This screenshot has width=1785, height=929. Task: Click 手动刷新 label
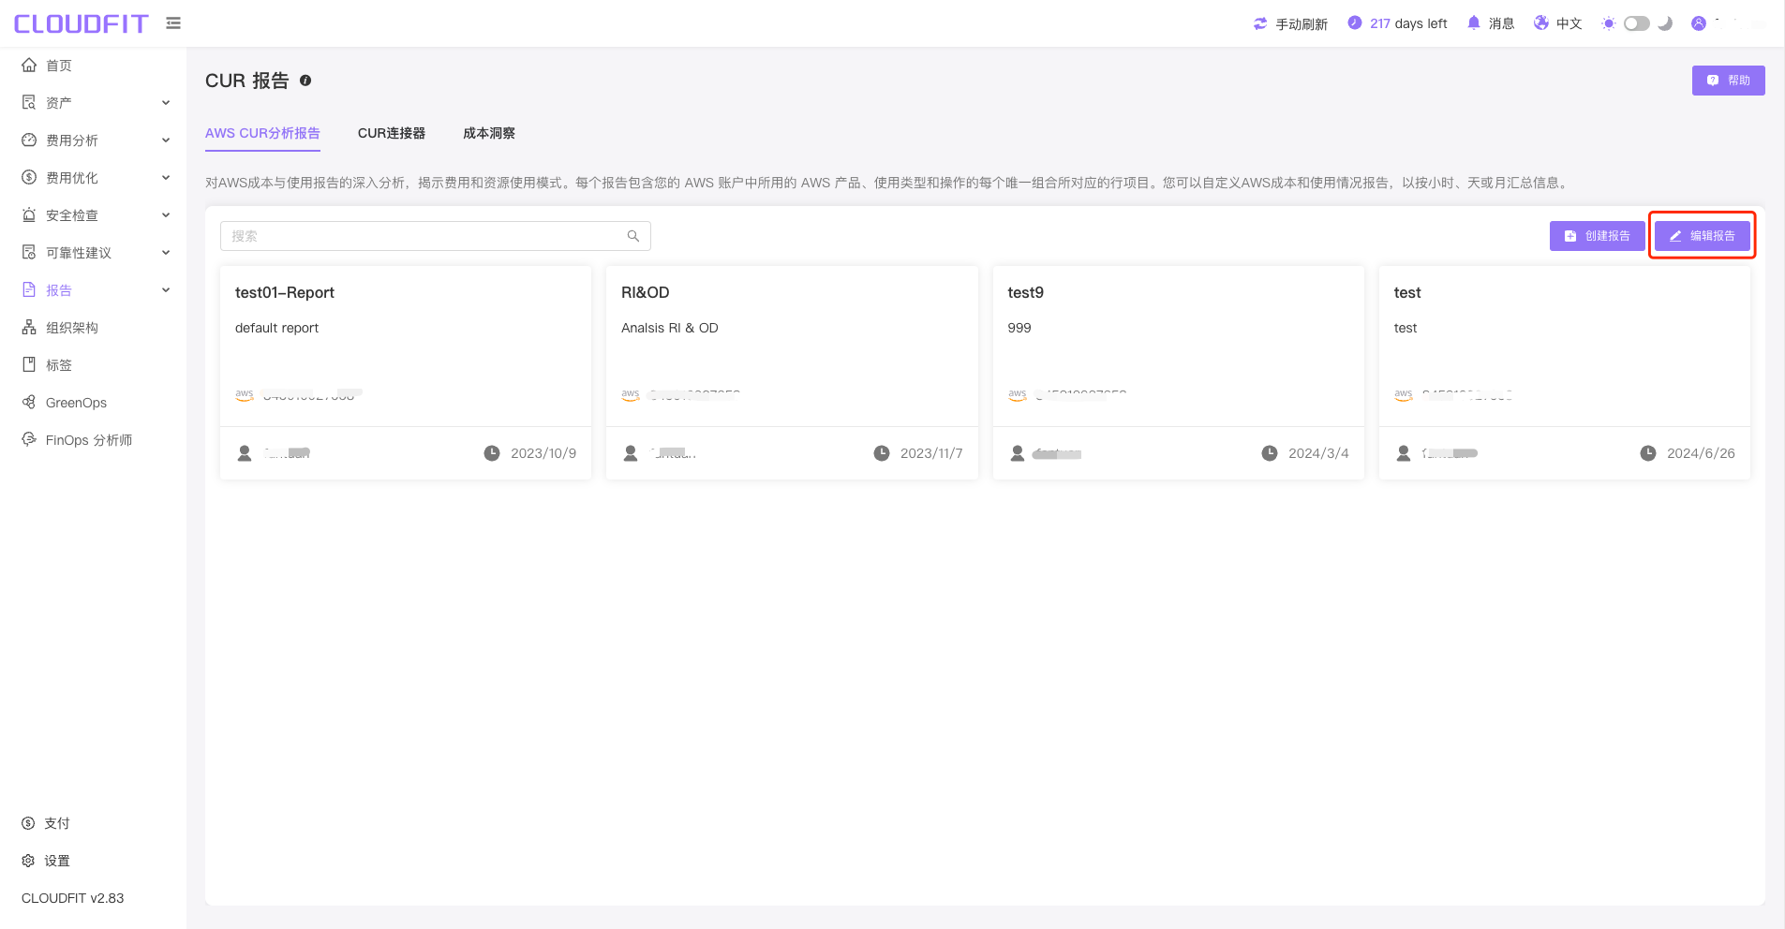[1302, 24]
